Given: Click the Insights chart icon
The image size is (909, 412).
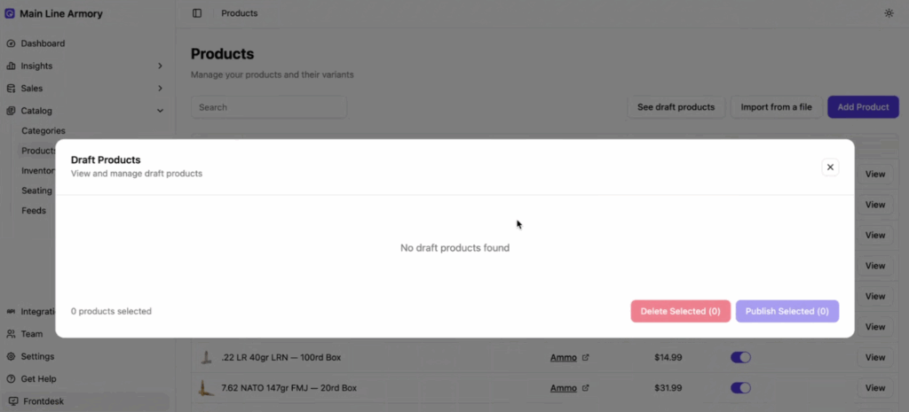Looking at the screenshot, I should click(x=11, y=66).
